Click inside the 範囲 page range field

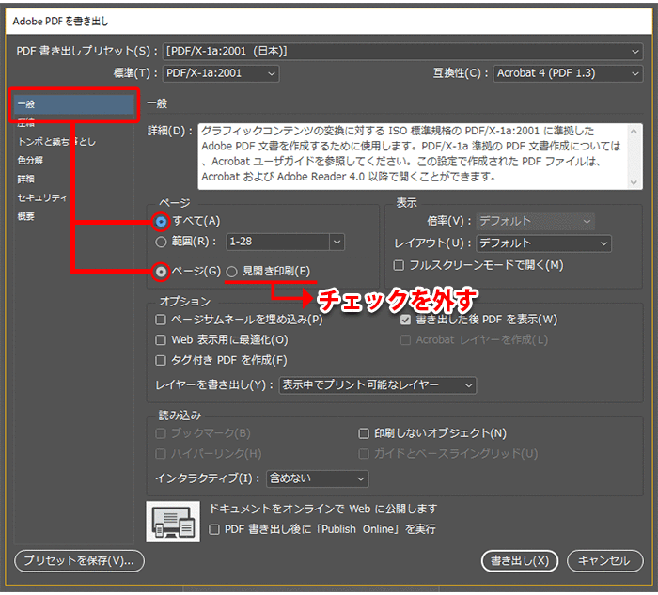(278, 243)
